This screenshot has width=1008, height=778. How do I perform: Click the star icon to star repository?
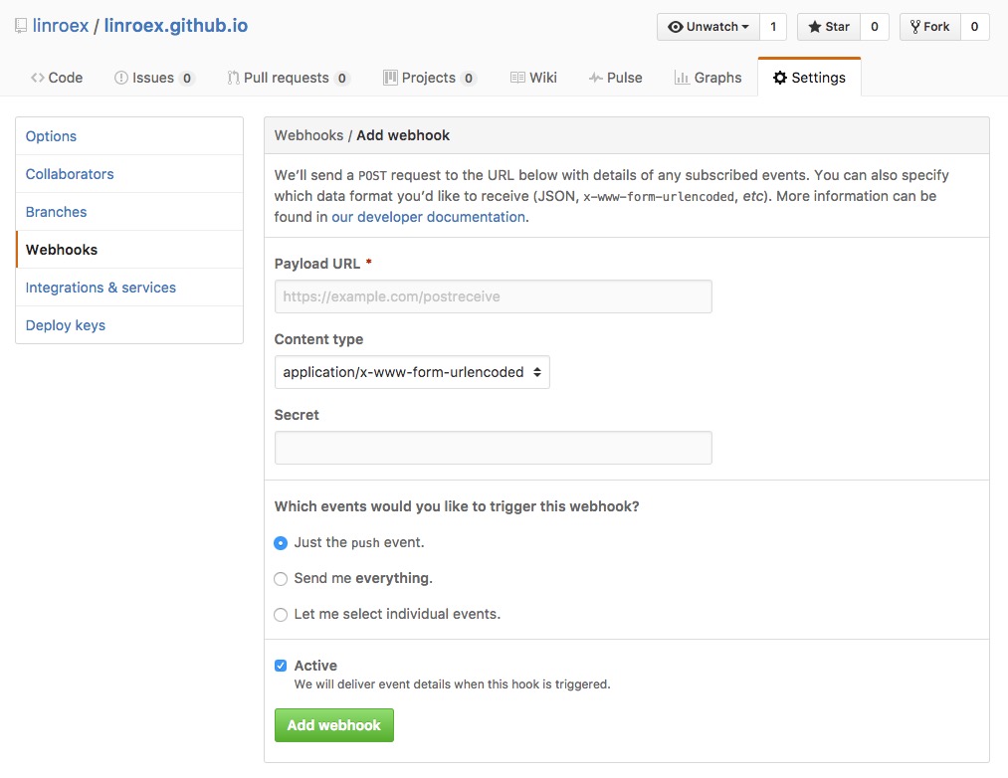(815, 27)
